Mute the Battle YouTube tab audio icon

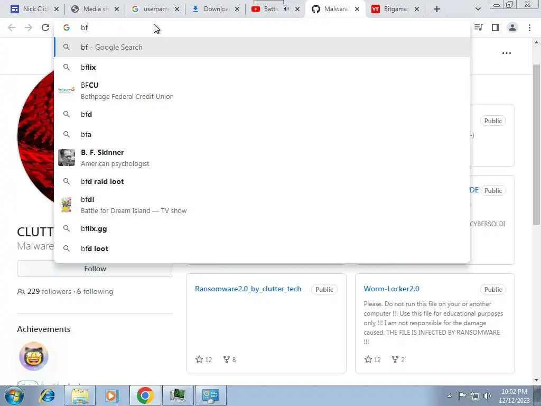286,9
